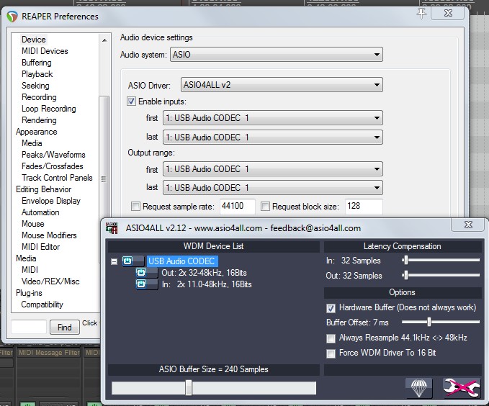The height and width of the screenshot is (406, 489).
Task: Uncheck the Enable inputs checkbox
Action: (x=131, y=101)
